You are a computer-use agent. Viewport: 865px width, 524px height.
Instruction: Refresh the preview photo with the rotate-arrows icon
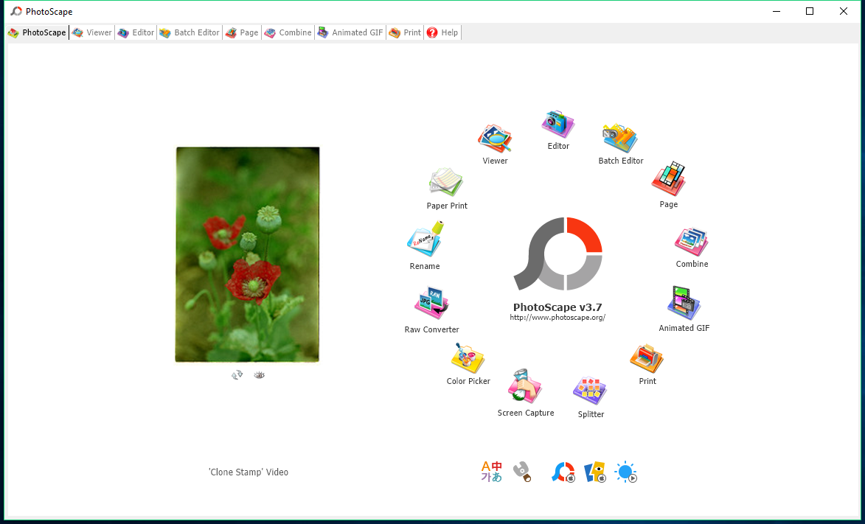[x=237, y=375]
